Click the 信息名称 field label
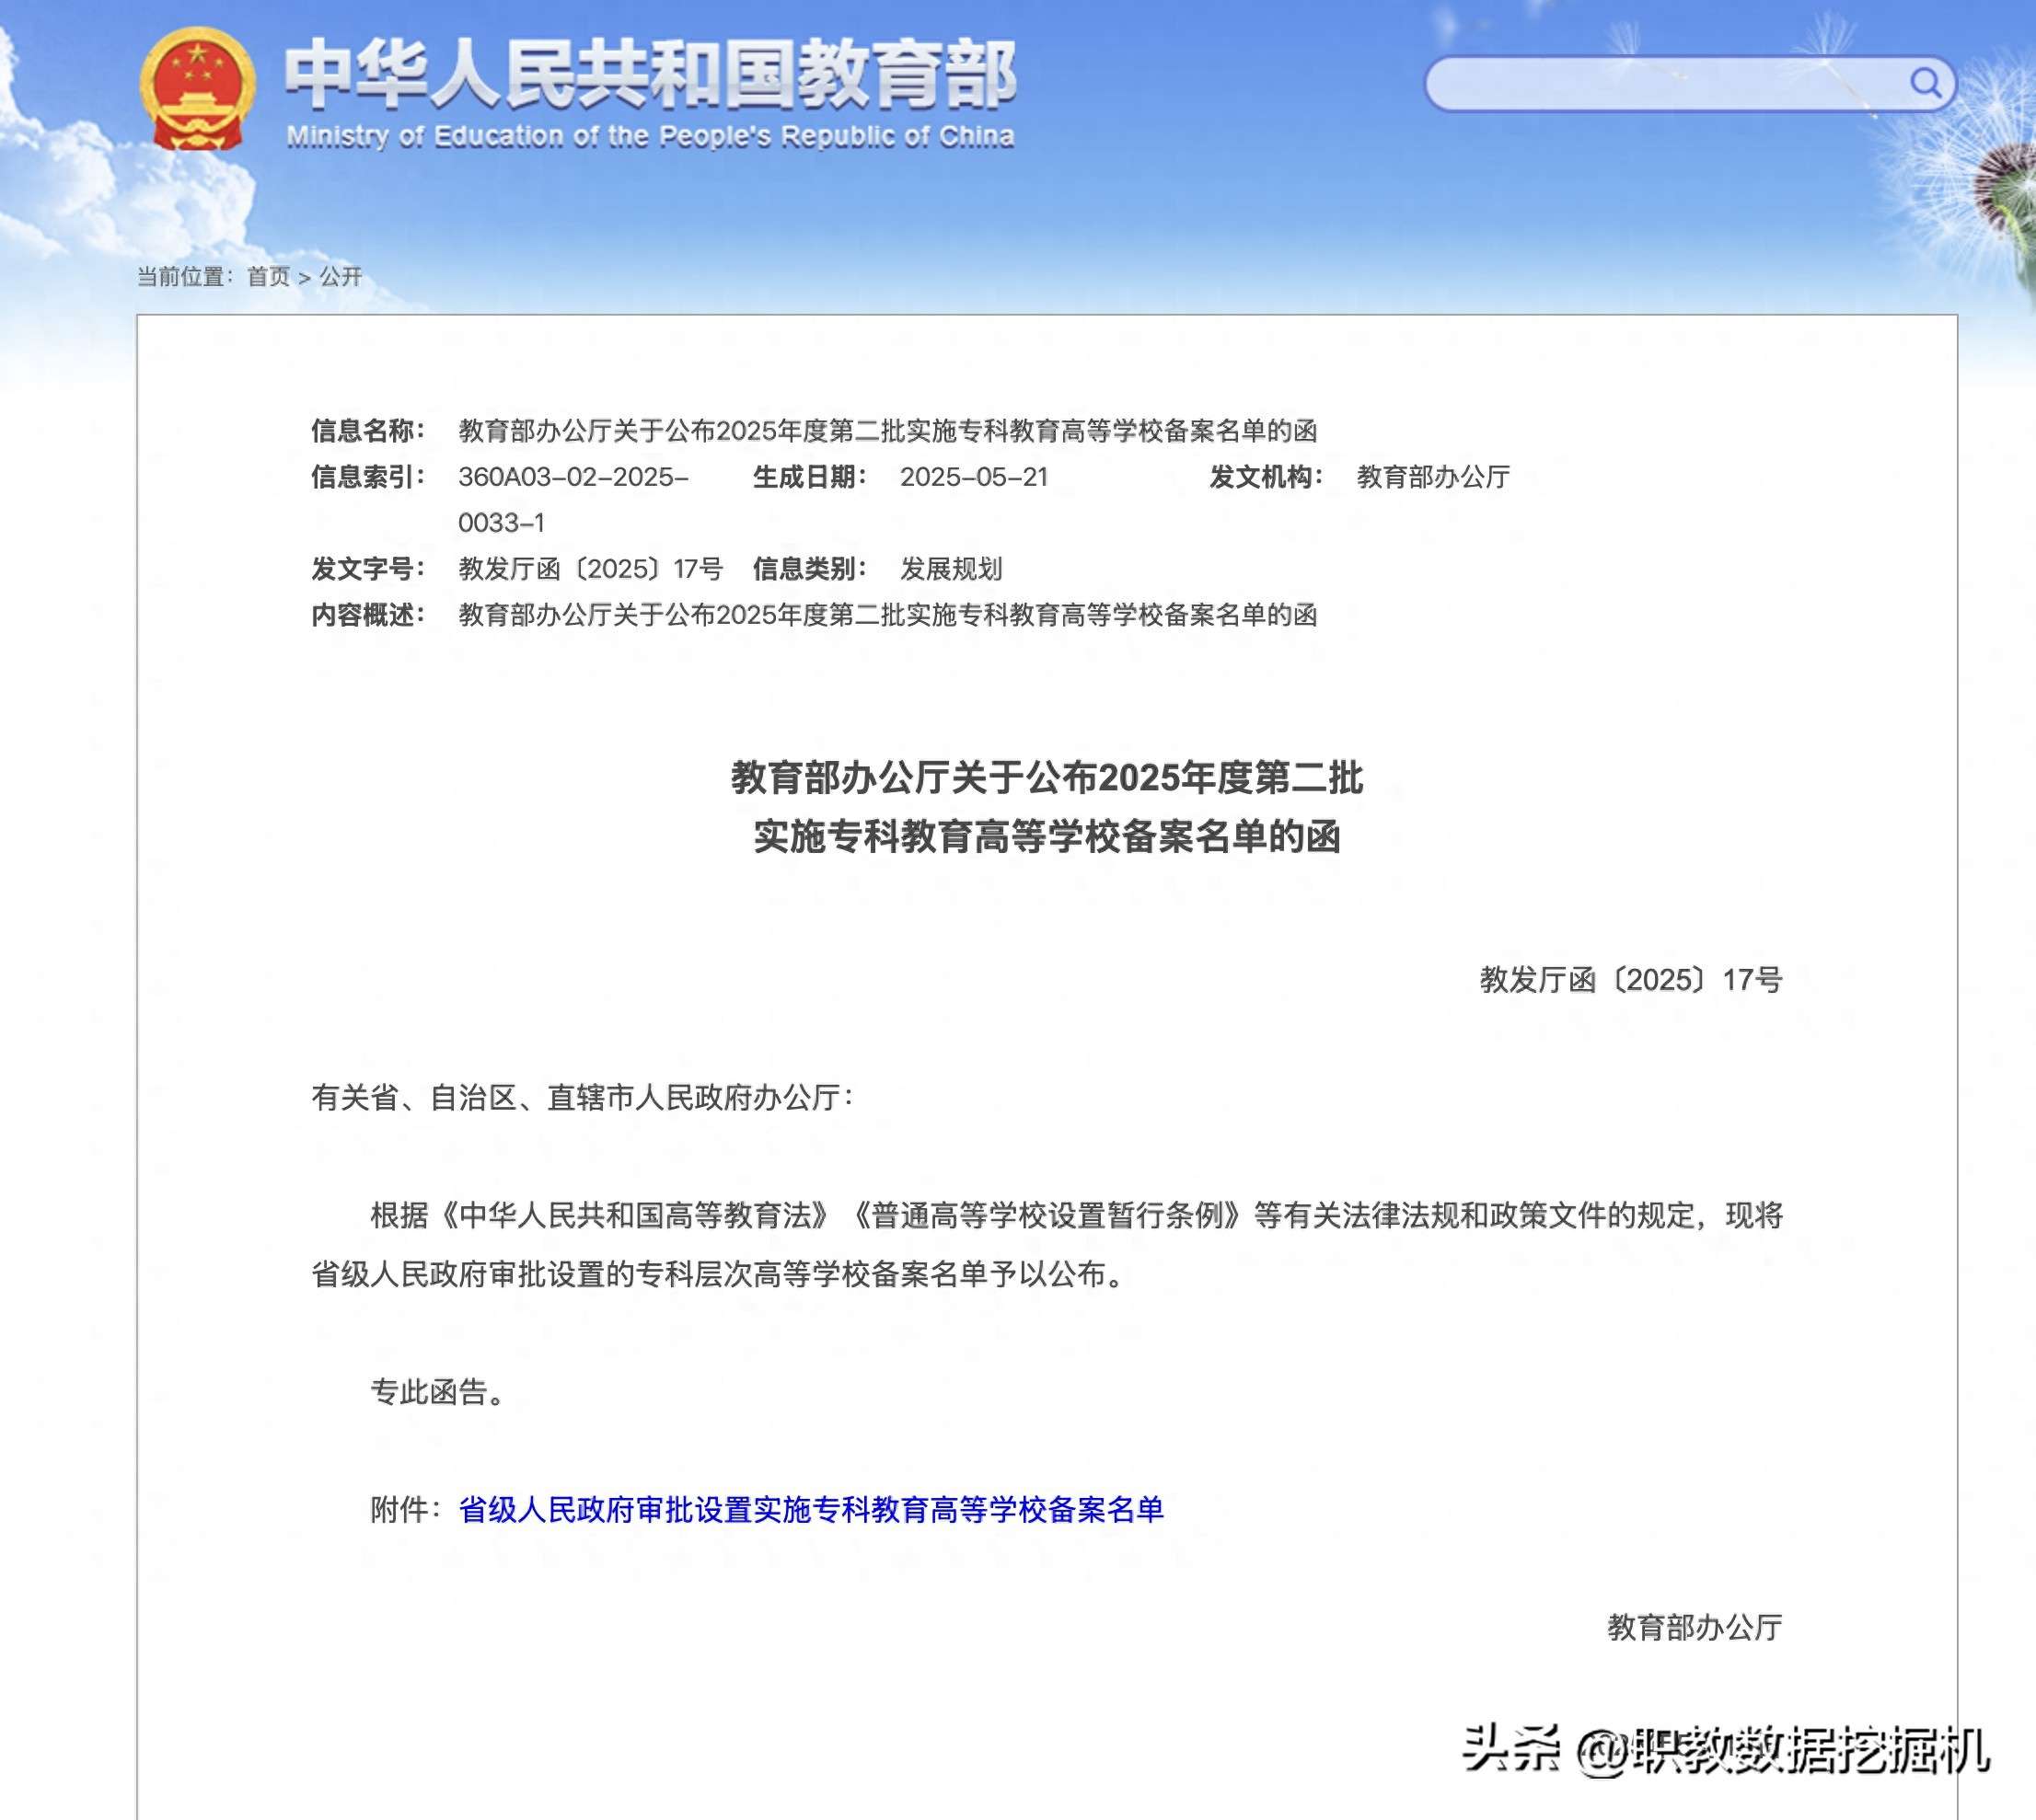The width and height of the screenshot is (2036, 1820). pyautogui.click(x=367, y=431)
